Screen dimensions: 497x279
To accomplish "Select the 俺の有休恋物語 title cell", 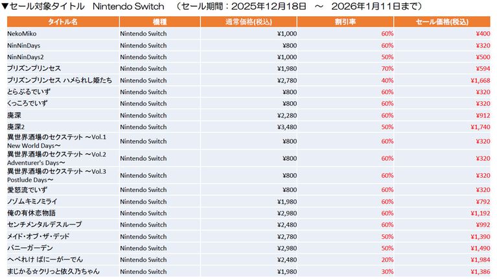I will tap(31, 213).
